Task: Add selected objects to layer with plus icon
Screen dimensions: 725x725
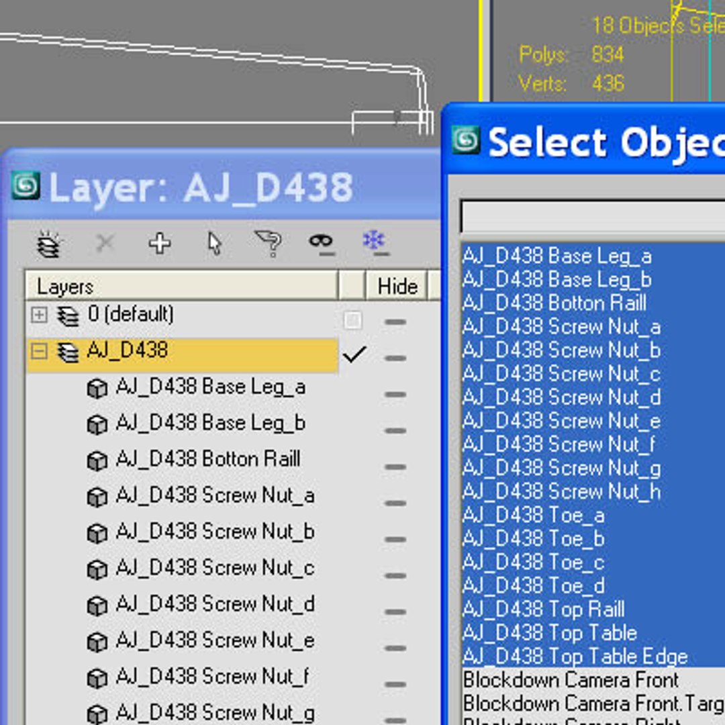Action: pos(160,243)
